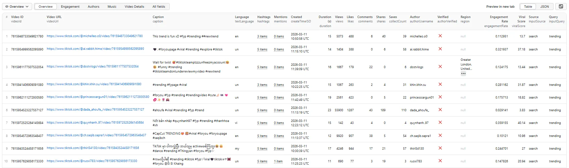Expand mentions 1 item for ruoxi783 row
The width and height of the screenshot is (569, 168).
pos(278,161)
